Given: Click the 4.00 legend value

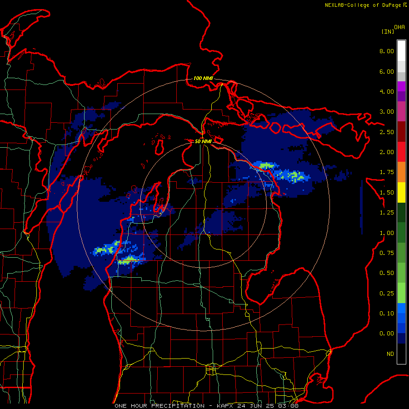Looking at the screenshot, I should 387,91.
